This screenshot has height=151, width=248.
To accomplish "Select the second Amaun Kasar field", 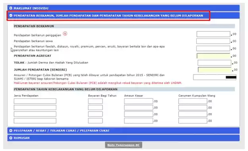I will (x=138, y=107).
